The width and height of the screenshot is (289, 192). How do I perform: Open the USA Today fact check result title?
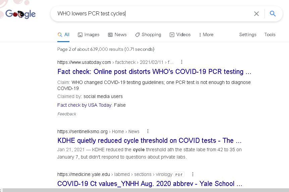pyautogui.click(x=154, y=72)
